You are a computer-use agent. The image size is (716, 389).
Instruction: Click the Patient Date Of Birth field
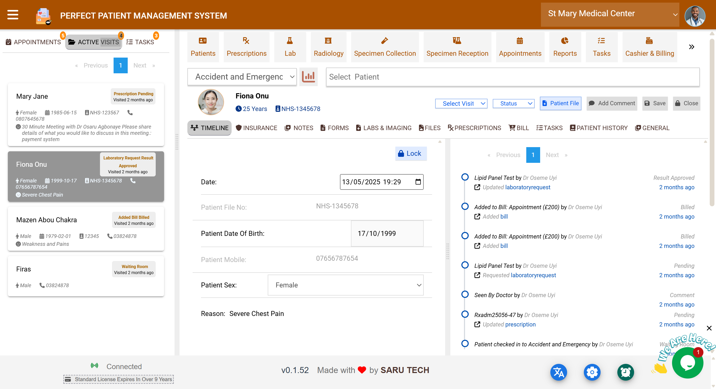pos(387,234)
